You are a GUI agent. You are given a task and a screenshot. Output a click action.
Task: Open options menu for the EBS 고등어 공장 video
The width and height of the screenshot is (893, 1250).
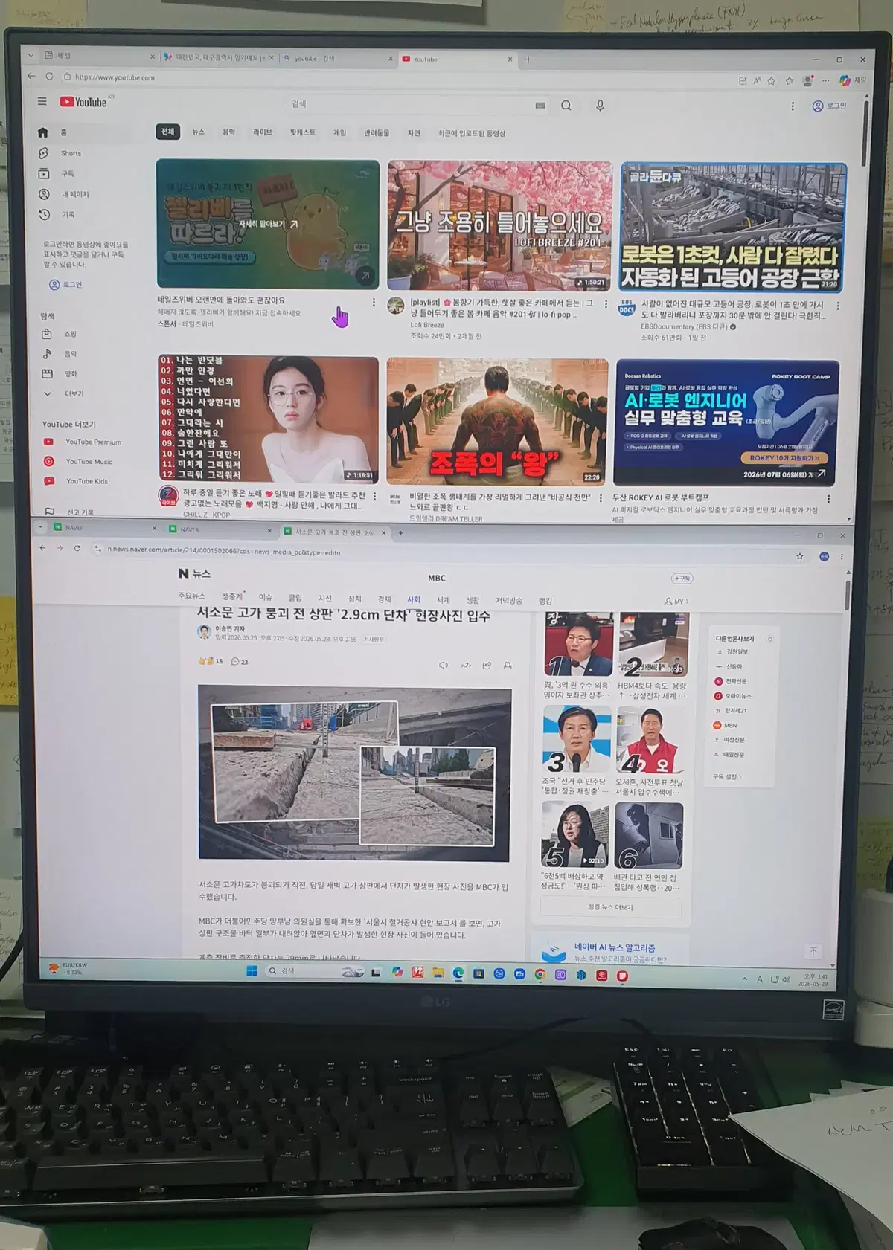click(838, 306)
